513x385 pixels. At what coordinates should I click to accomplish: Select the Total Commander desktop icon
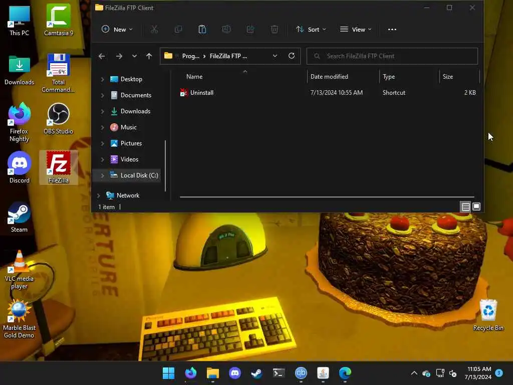point(58,73)
